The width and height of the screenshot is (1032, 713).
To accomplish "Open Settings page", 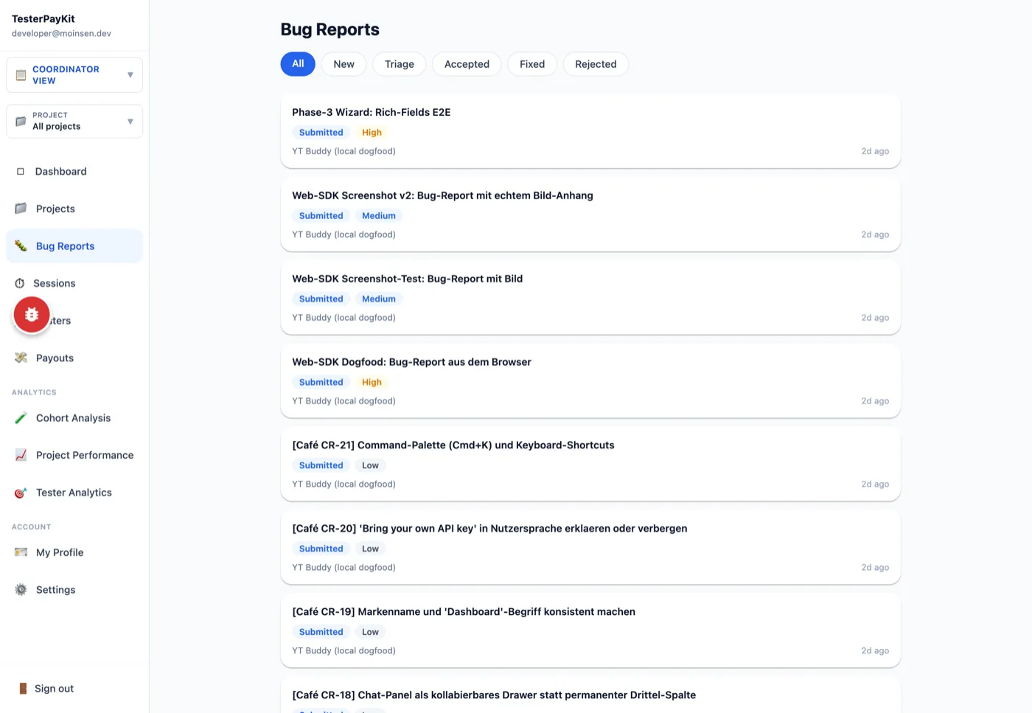I will pos(74,590).
